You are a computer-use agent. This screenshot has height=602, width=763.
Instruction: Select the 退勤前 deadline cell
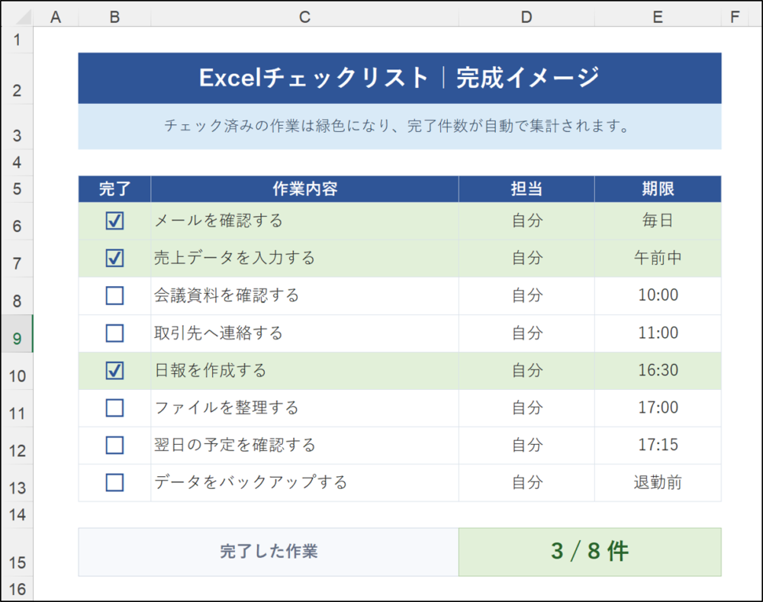[658, 483]
